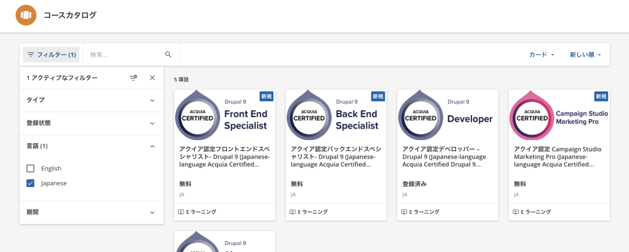Click 新規 badge on Back End Specialist card

378,96
